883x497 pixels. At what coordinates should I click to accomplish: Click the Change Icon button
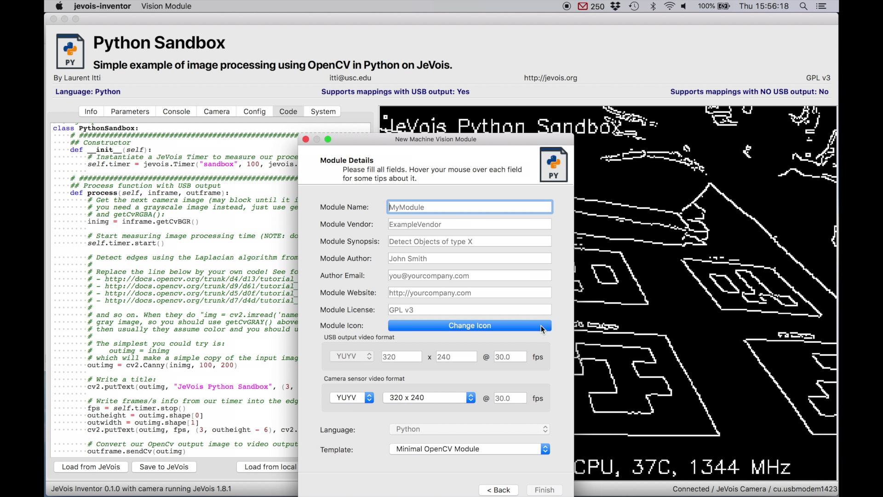[x=470, y=325]
